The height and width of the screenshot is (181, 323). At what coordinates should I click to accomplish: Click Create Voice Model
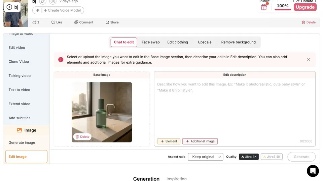(62, 10)
